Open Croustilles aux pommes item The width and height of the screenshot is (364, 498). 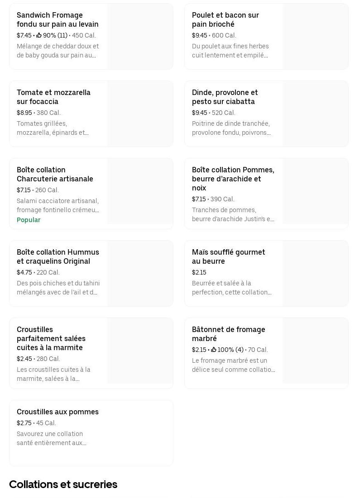pyautogui.click(x=57, y=412)
